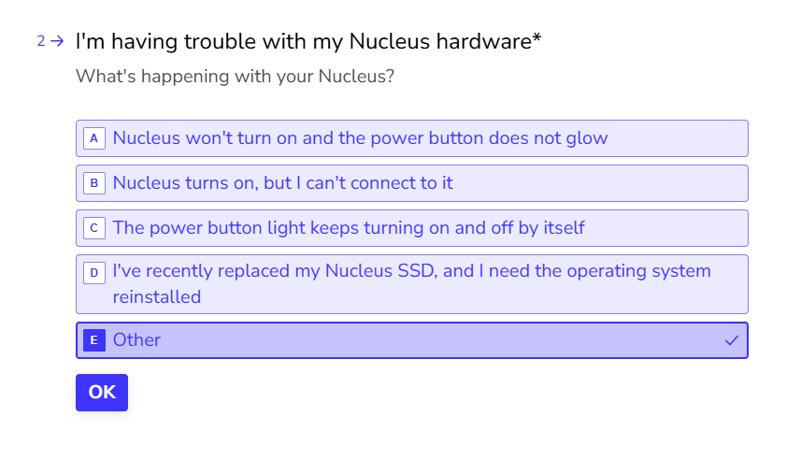The image size is (801, 460).
Task: Click the question number 2 indicator
Action: pyautogui.click(x=41, y=41)
